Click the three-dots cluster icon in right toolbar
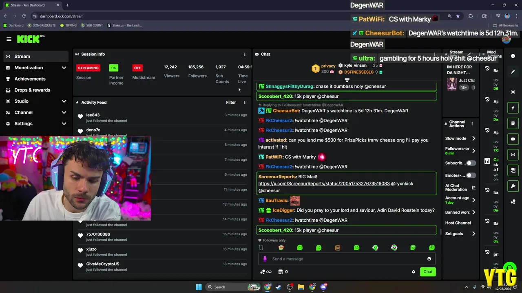 [x=513, y=201]
